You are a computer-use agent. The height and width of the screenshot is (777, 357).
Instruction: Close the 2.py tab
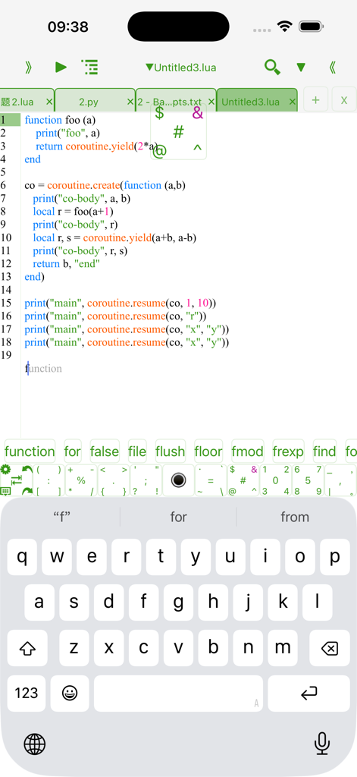click(130, 102)
